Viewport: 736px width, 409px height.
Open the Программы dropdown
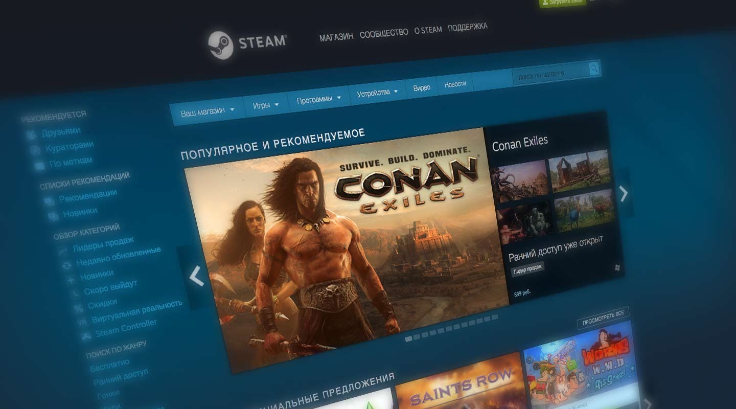click(x=319, y=99)
